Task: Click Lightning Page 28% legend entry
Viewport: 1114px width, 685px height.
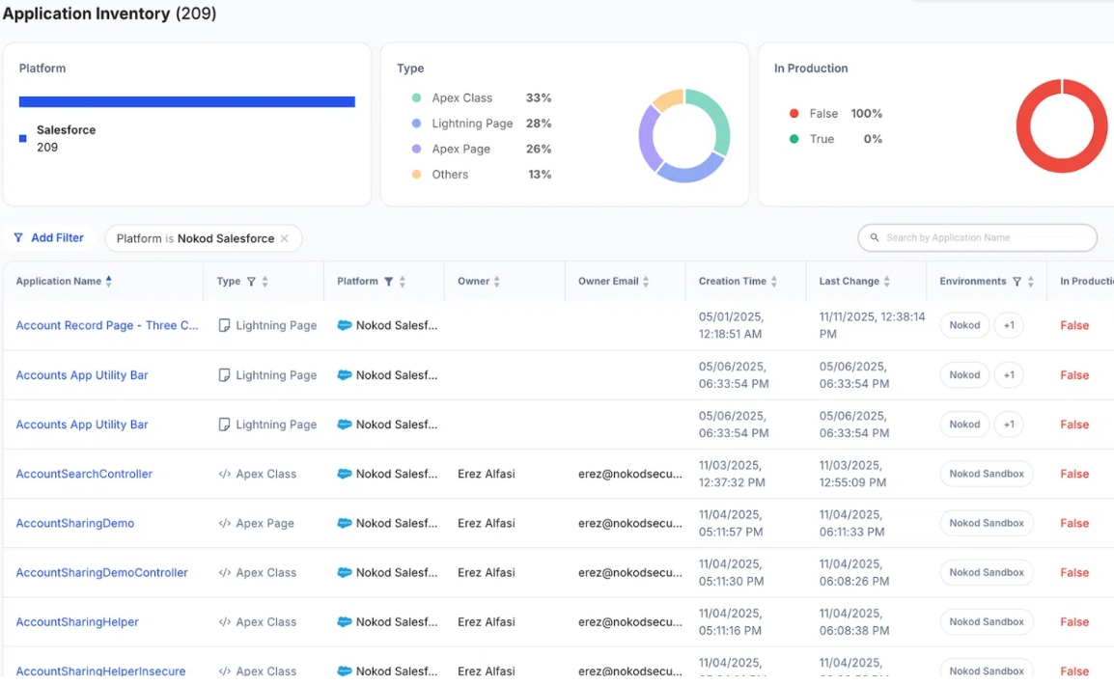Action: tap(482, 123)
